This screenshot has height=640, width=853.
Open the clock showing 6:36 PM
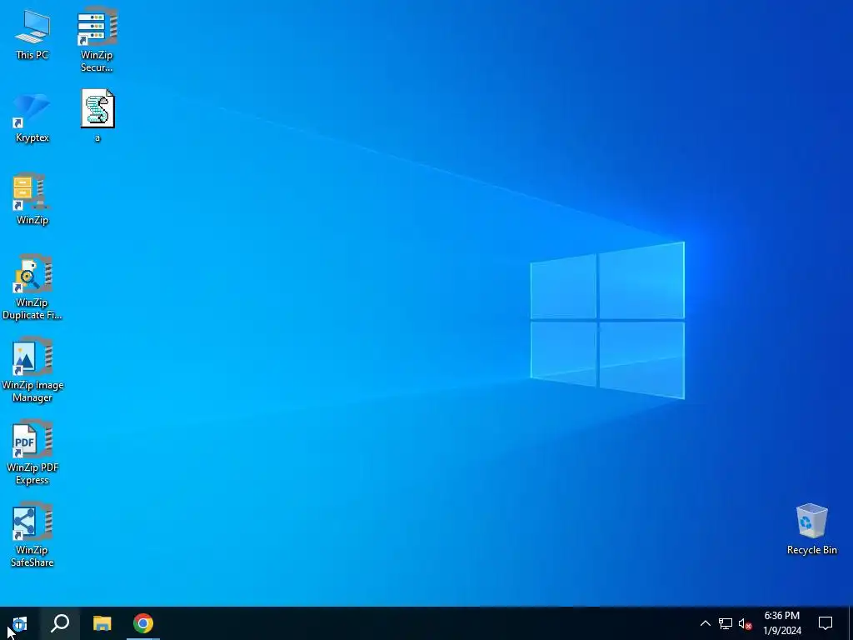point(782,623)
